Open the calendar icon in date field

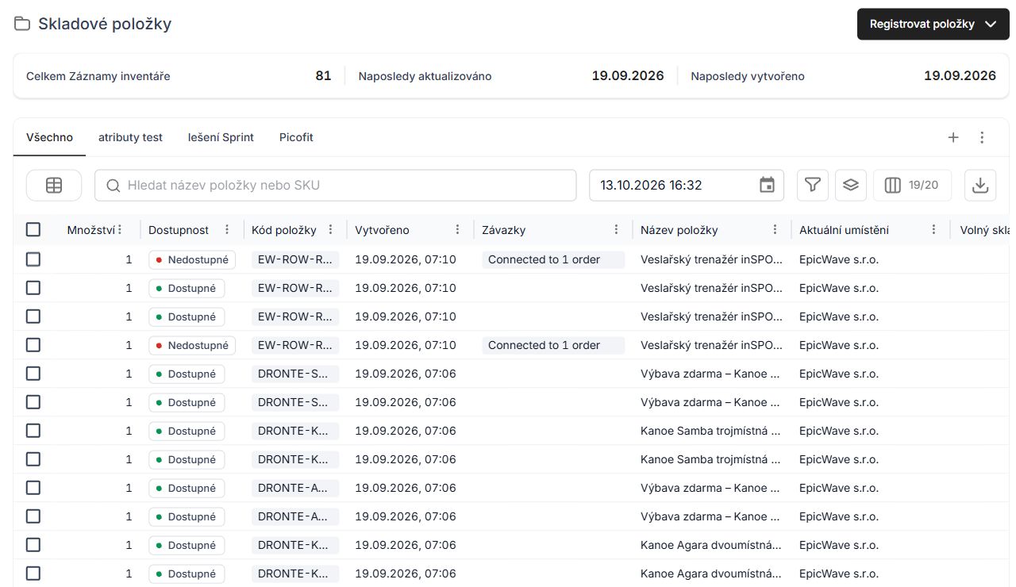point(767,185)
